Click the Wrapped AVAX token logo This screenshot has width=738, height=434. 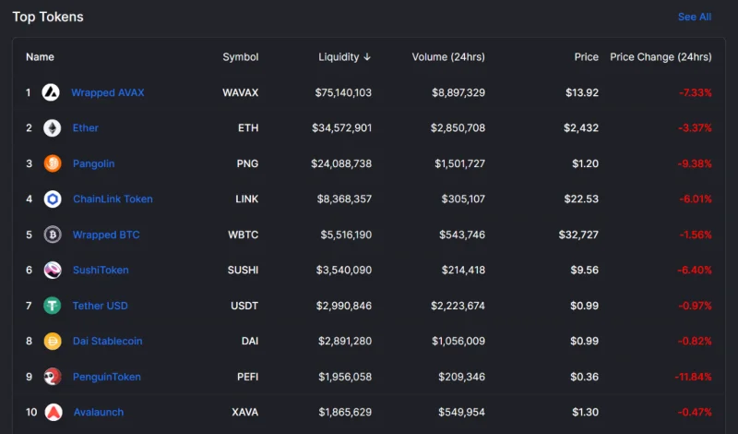51,92
